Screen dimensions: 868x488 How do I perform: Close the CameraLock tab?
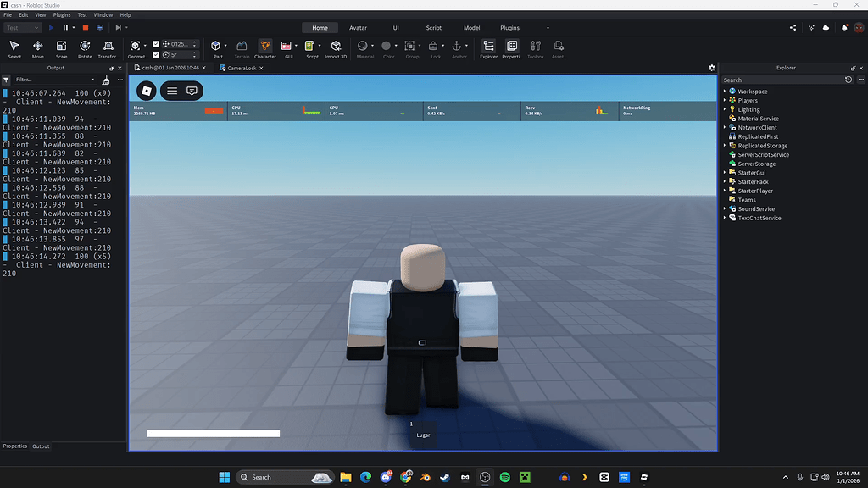pos(261,68)
